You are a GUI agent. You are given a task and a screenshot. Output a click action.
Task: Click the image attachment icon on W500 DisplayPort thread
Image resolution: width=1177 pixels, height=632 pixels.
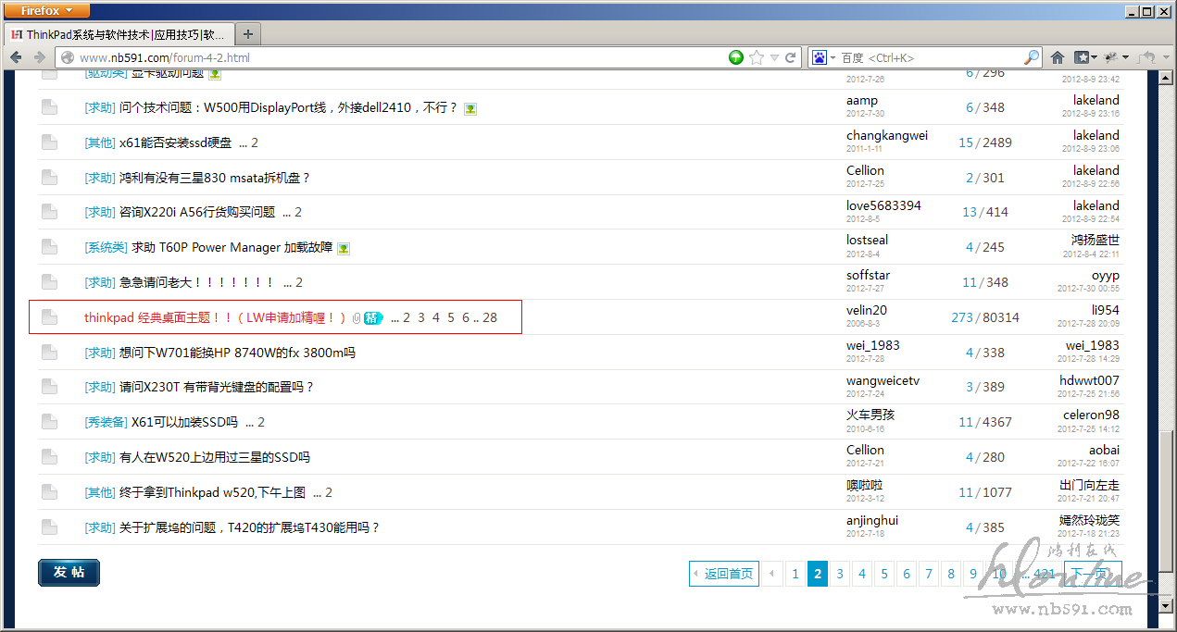(x=470, y=108)
